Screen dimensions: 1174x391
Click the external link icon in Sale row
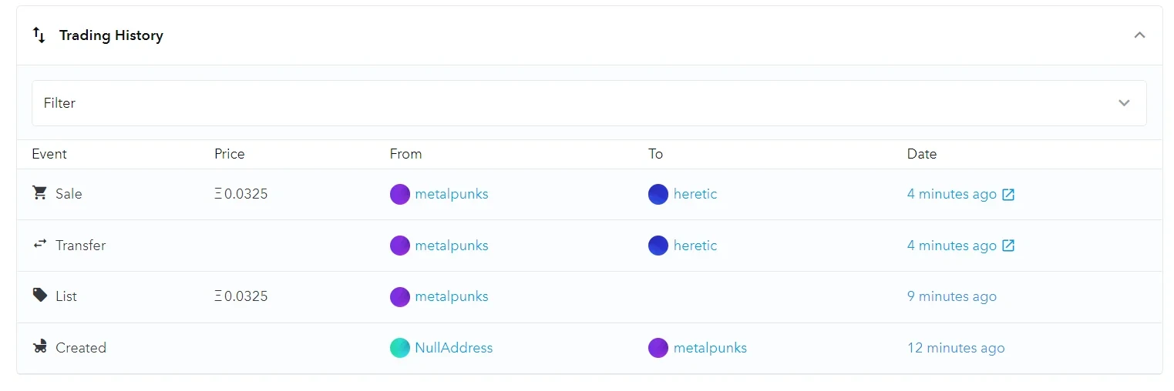pyautogui.click(x=1007, y=195)
